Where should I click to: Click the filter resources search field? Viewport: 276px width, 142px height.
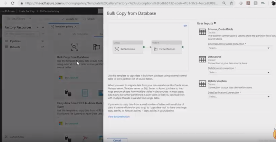pos(22,34)
